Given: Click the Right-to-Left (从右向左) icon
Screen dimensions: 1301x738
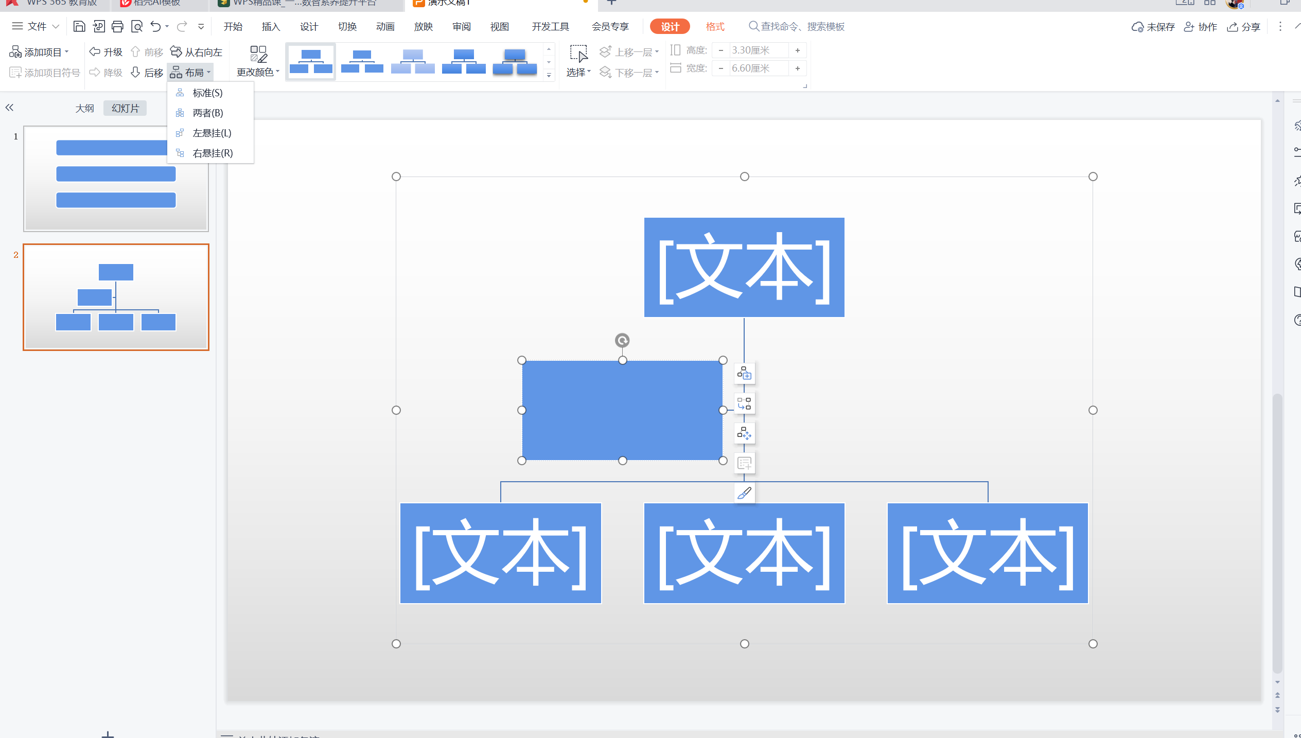Looking at the screenshot, I should 176,52.
